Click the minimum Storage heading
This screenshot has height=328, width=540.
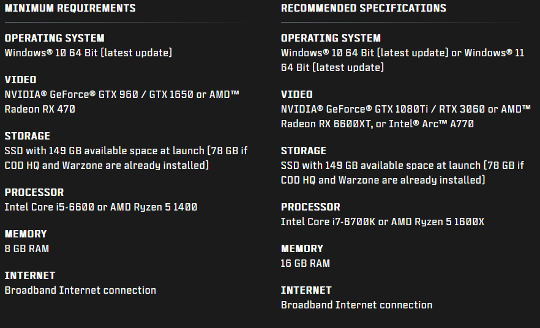coord(27,136)
